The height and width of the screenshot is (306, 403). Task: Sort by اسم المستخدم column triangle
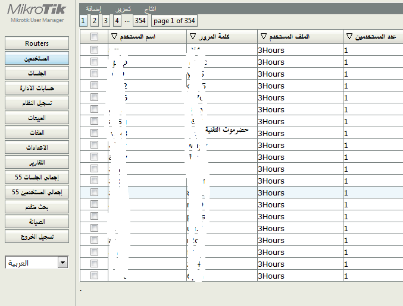coord(114,37)
